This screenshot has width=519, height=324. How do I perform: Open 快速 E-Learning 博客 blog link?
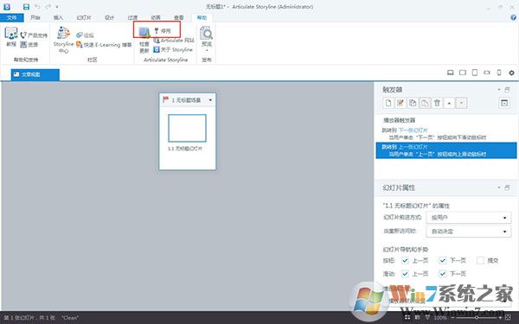tap(104, 45)
